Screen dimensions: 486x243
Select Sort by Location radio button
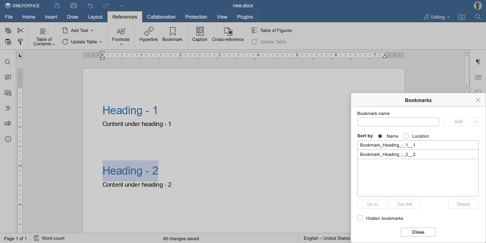(x=406, y=136)
